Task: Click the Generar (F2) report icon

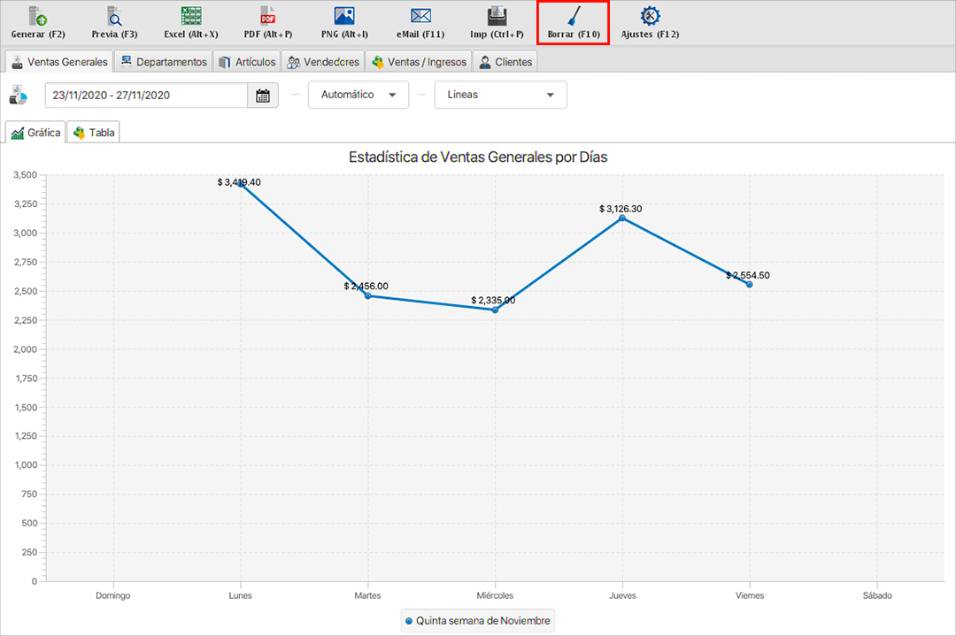Action: point(38,16)
